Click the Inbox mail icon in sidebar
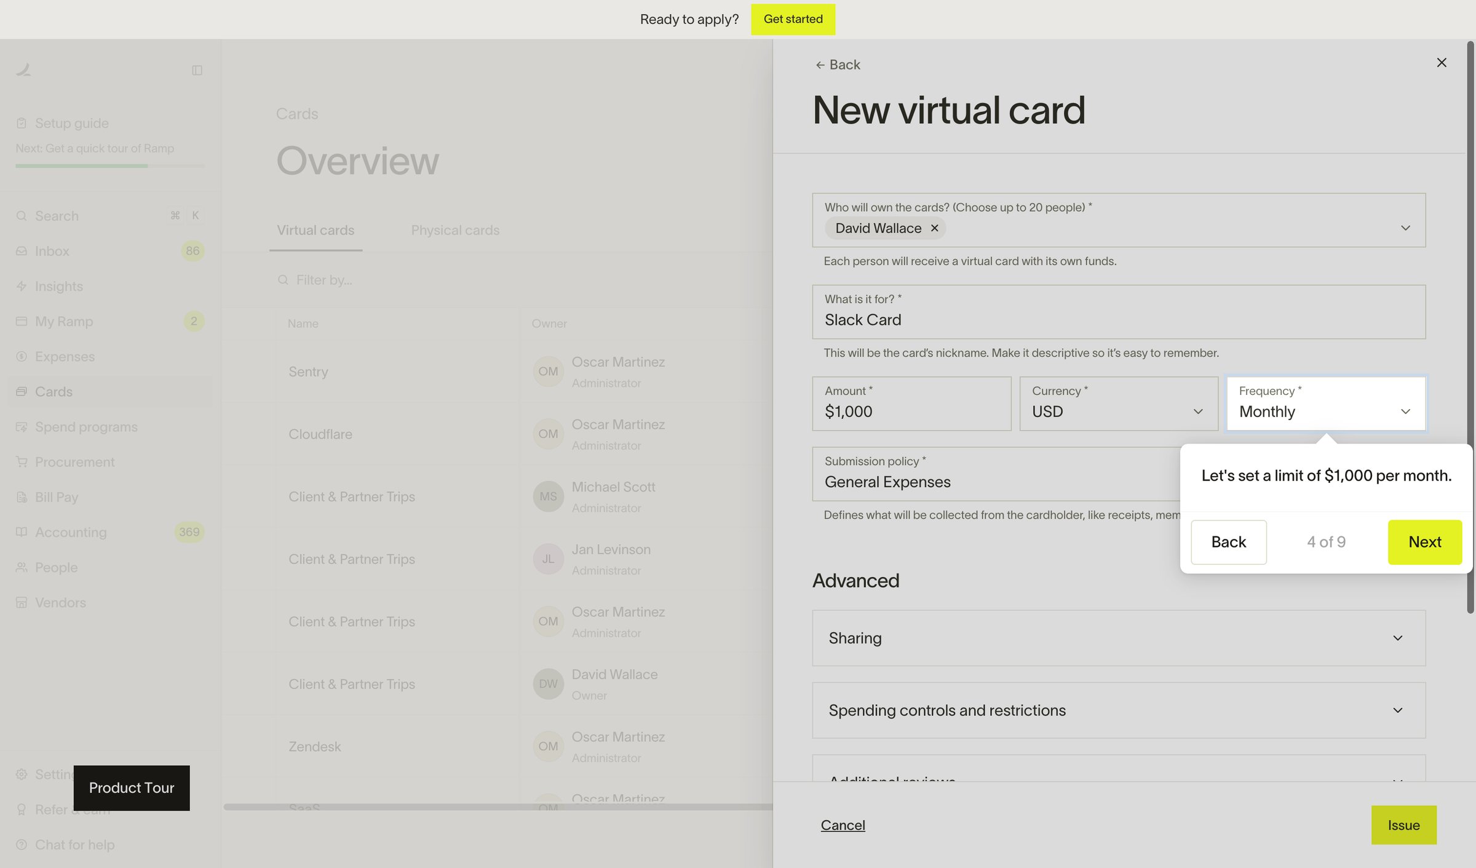Screen dimensions: 1476x868 pyautogui.click(x=22, y=251)
